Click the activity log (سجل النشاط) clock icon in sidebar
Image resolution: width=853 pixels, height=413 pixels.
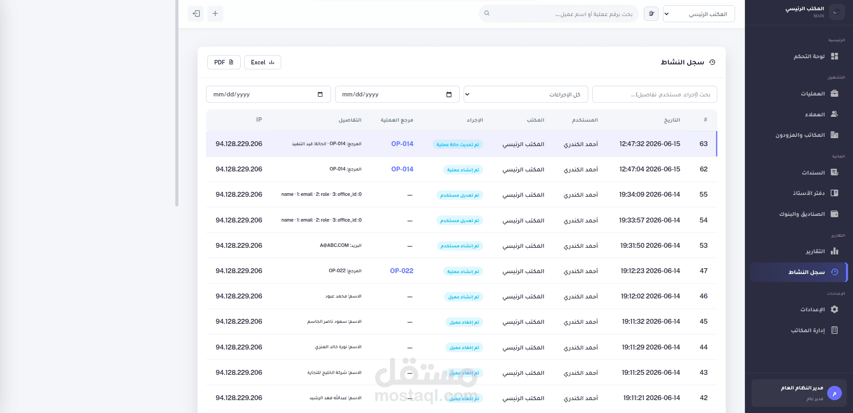pyautogui.click(x=835, y=272)
